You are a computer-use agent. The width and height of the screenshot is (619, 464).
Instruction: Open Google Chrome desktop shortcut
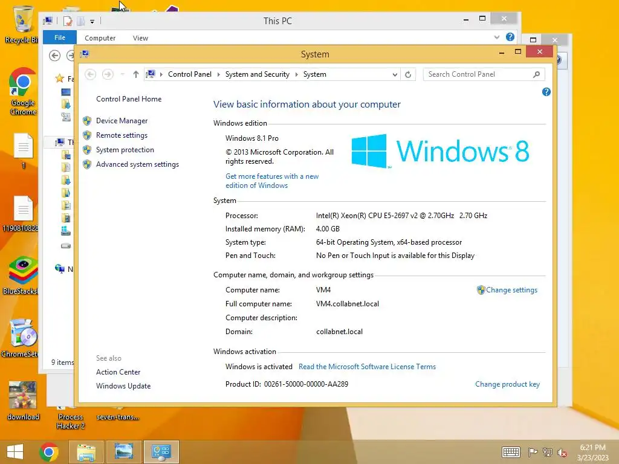click(23, 92)
